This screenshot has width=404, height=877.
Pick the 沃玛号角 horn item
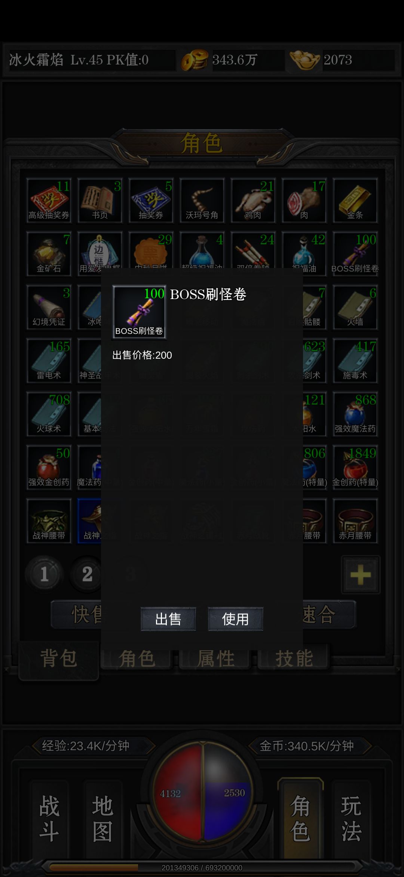(x=202, y=201)
